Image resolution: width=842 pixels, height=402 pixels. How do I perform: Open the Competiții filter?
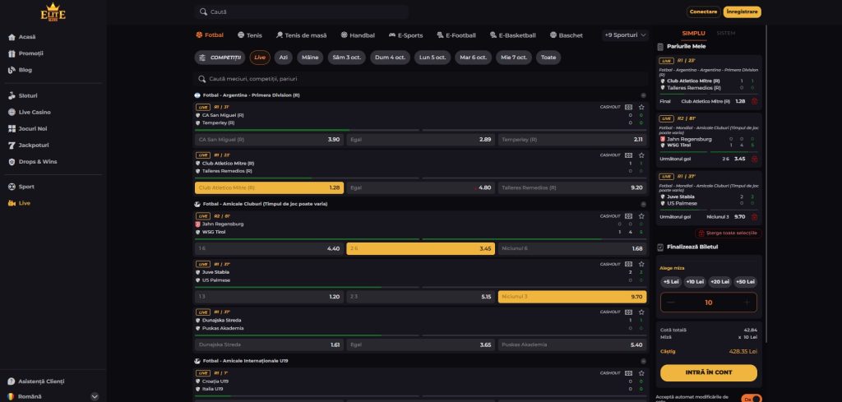220,58
